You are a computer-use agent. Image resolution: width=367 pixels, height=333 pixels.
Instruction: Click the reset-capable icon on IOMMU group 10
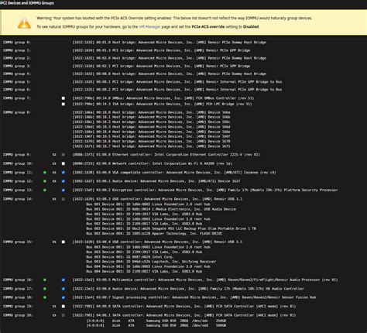[x=54, y=163]
